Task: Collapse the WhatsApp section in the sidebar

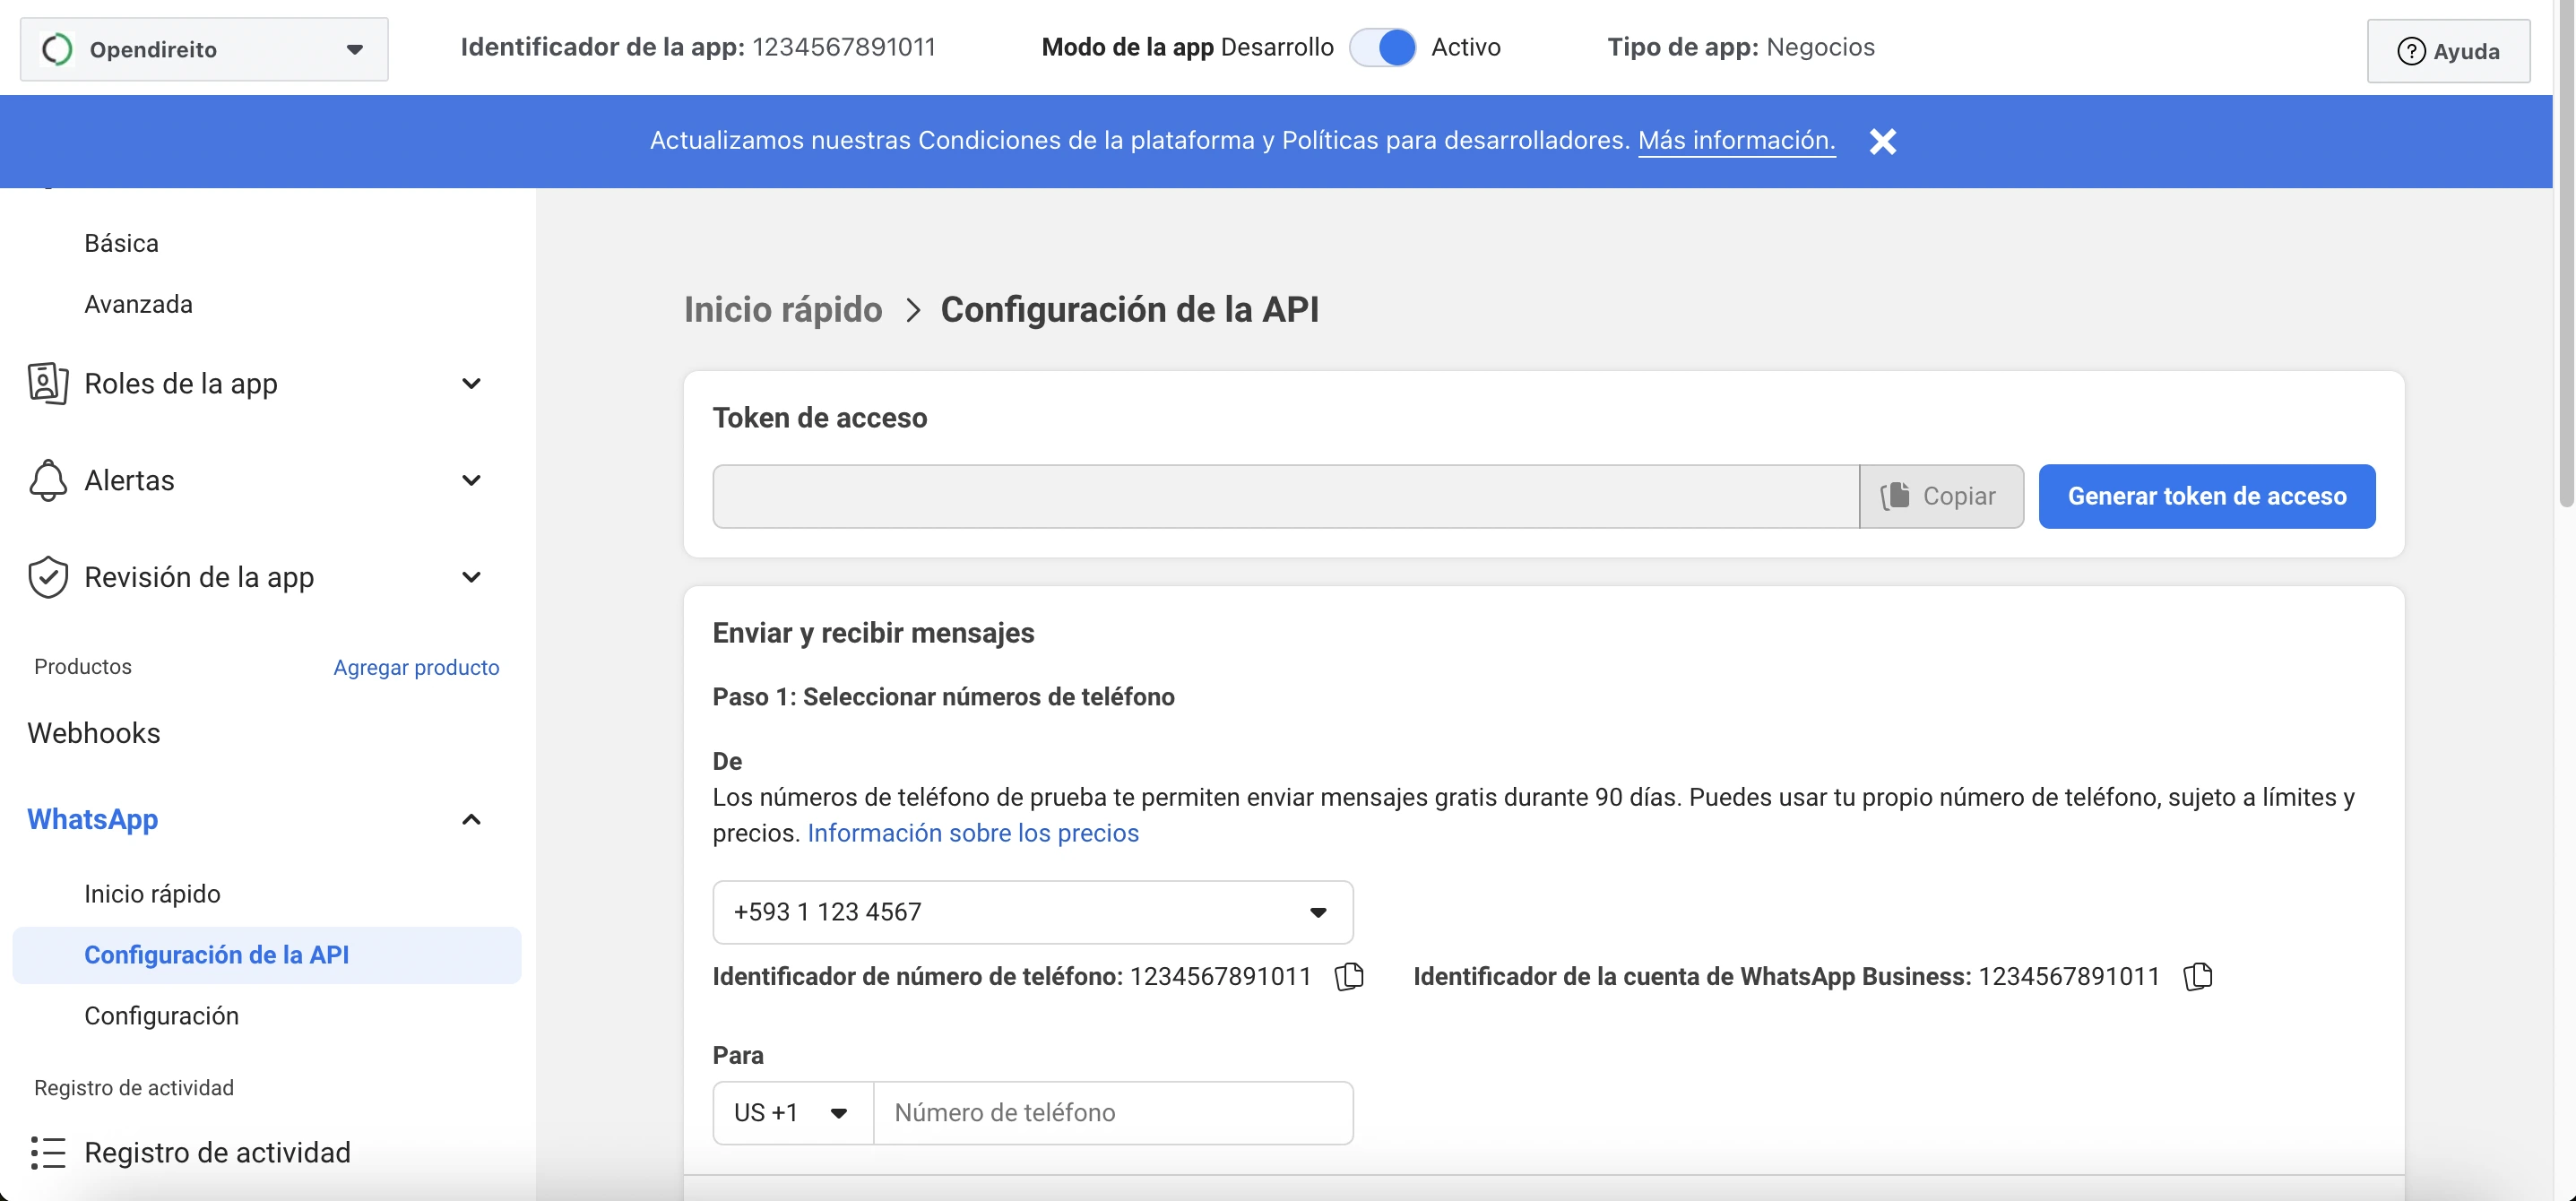Action: pyautogui.click(x=470, y=819)
